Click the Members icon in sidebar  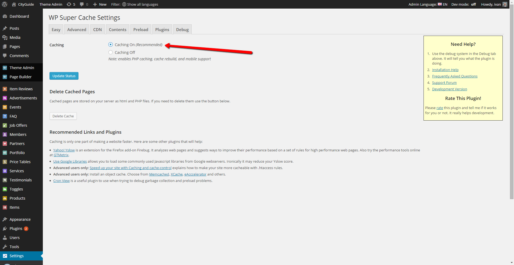click(x=5, y=135)
